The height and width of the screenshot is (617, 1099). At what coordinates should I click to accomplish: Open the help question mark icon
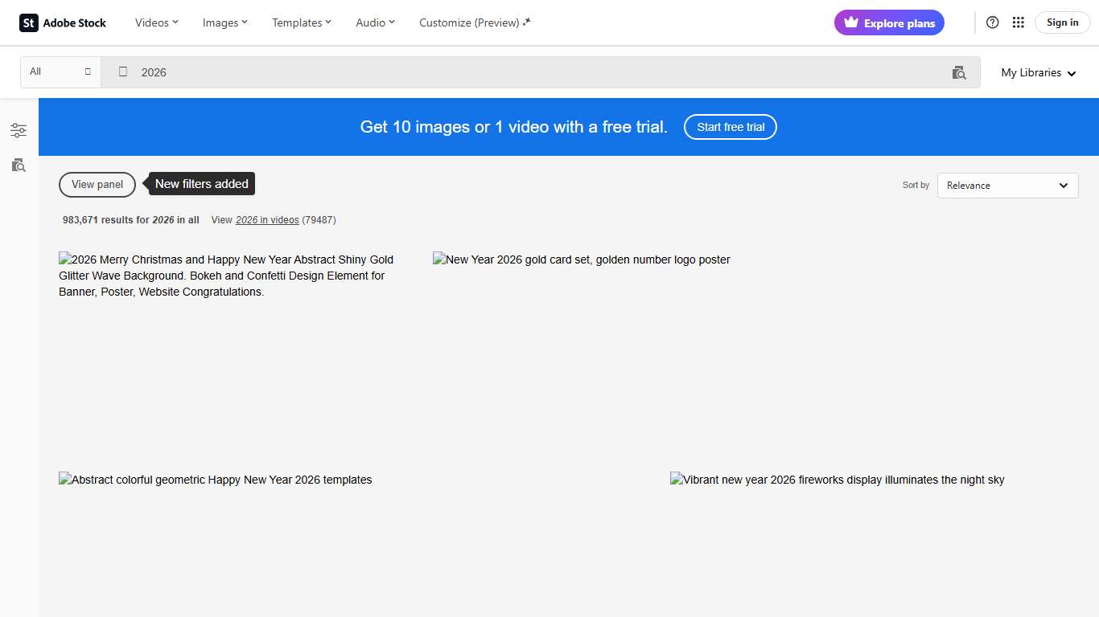click(x=993, y=22)
